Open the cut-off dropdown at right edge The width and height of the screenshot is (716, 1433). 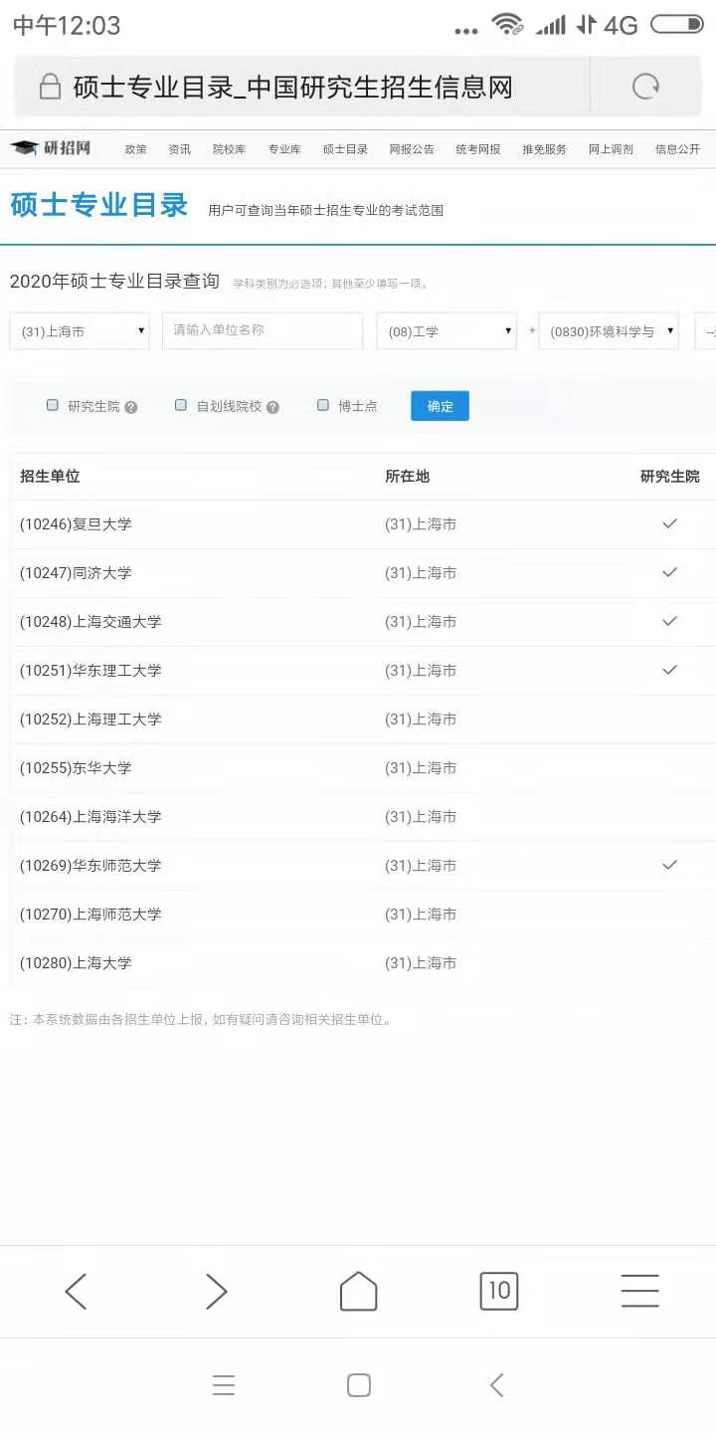(x=706, y=331)
